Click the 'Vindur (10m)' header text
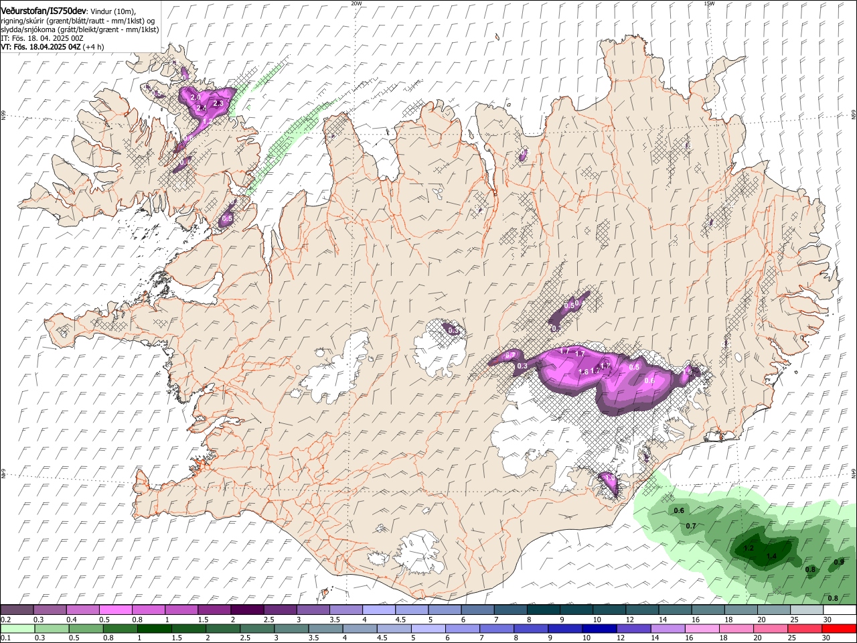The image size is (857, 643). coord(113,12)
